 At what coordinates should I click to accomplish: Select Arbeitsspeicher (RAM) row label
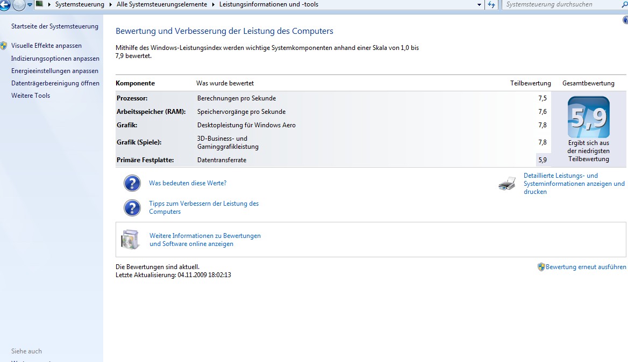(151, 112)
